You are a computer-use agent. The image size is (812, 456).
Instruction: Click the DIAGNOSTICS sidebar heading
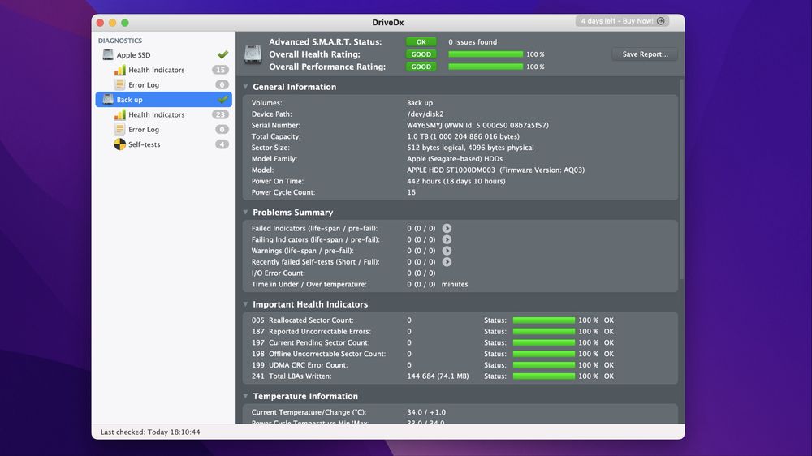pos(119,41)
